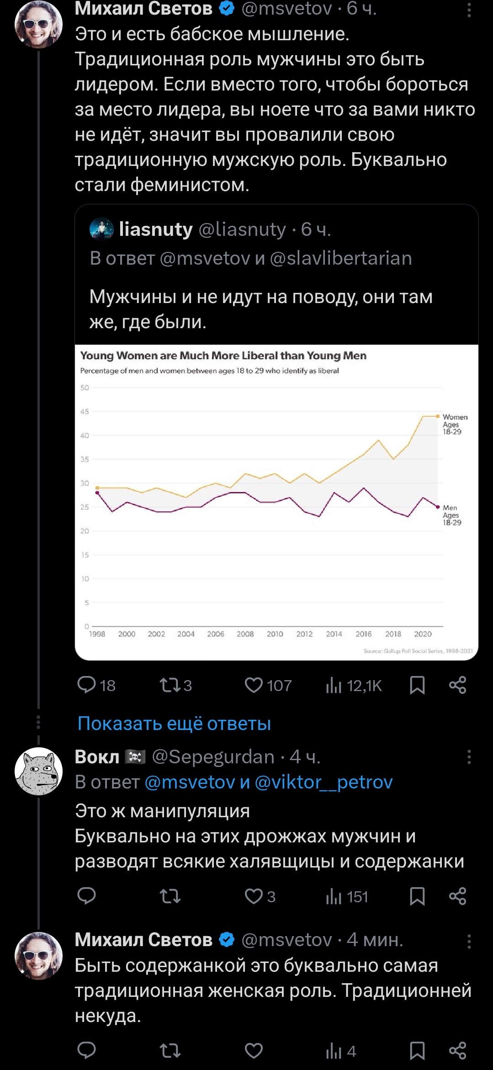Share the first tweet with the chart
The image size is (493, 1070).
click(457, 685)
